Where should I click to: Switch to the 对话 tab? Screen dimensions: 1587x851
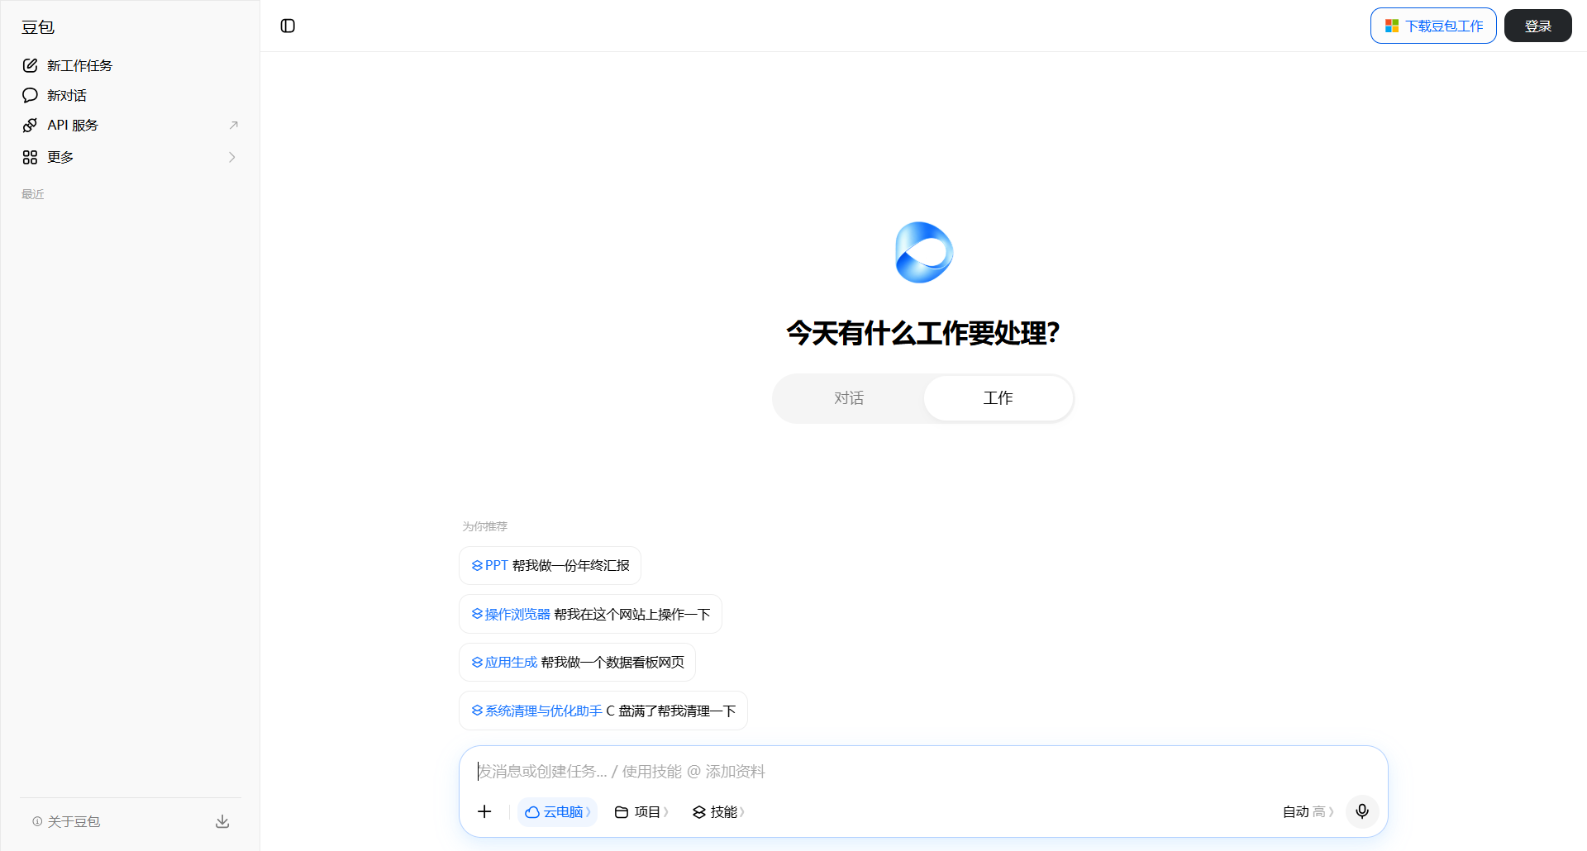[x=849, y=398]
